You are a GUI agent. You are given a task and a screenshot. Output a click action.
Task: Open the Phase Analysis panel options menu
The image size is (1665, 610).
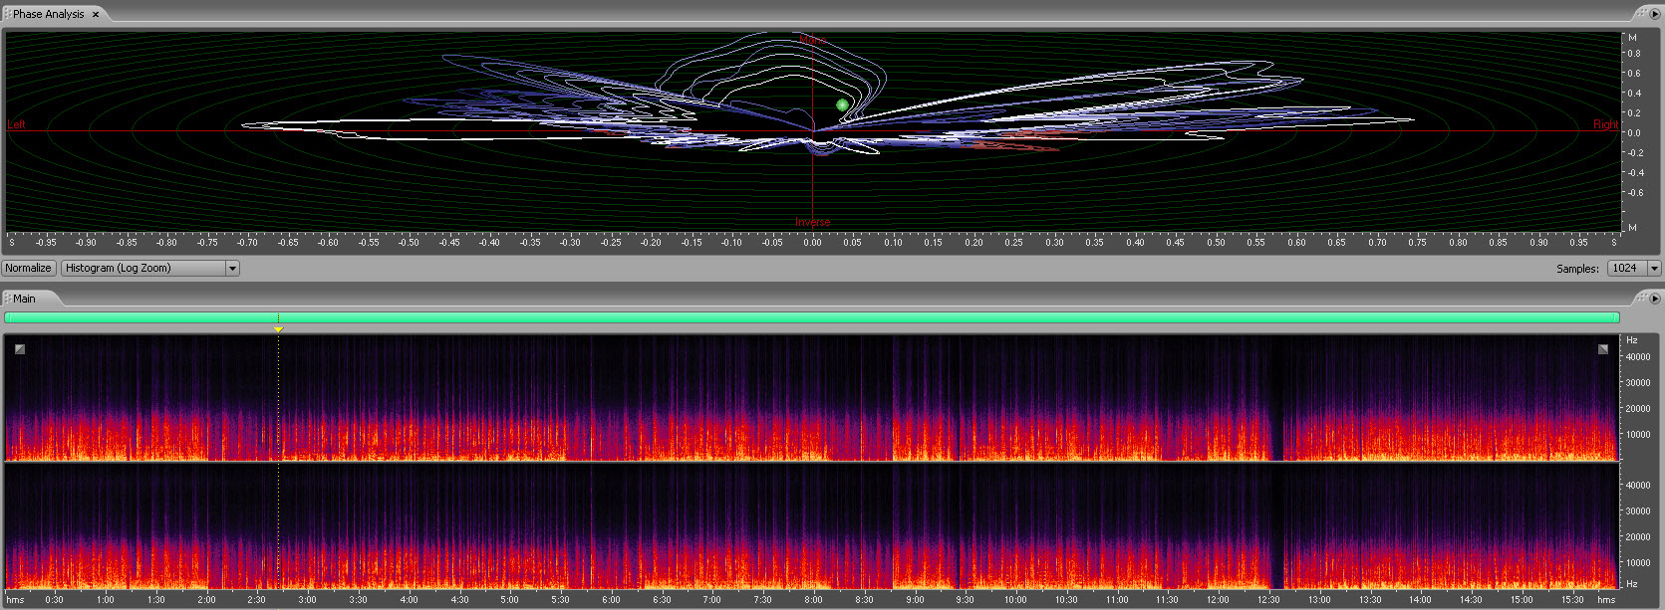coord(1655,14)
